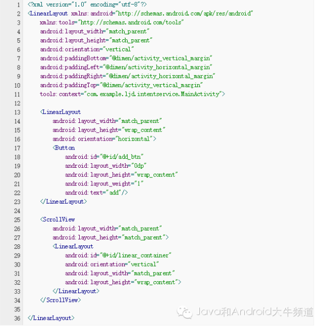This screenshot has height=328, width=323.
Task: Select the xmlns:tools attribute line
Action: pyautogui.click(x=112, y=22)
